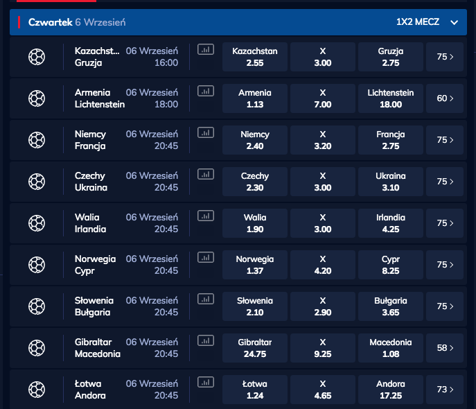Bet on Słowenia at 2.10
This screenshot has height=409, width=476.
[255, 306]
